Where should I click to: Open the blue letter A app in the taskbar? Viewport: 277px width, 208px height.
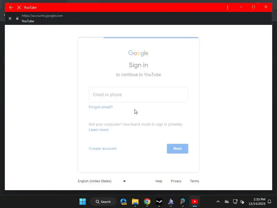171,201
